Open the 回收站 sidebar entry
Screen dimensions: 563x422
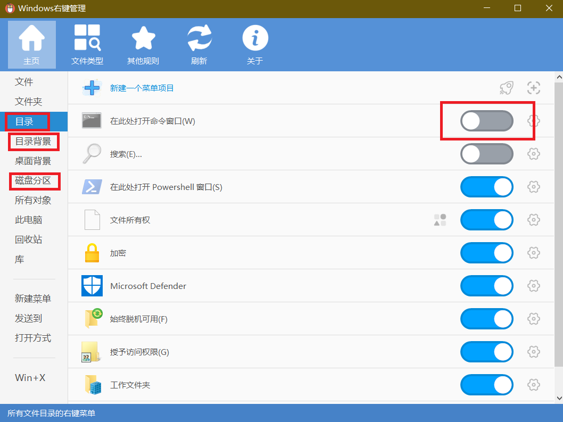click(29, 239)
